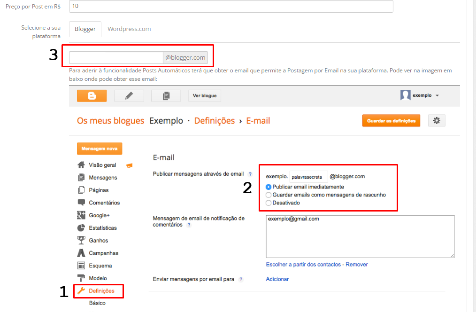Switch to the Blogger platform tab
476x314 pixels.
85,29
